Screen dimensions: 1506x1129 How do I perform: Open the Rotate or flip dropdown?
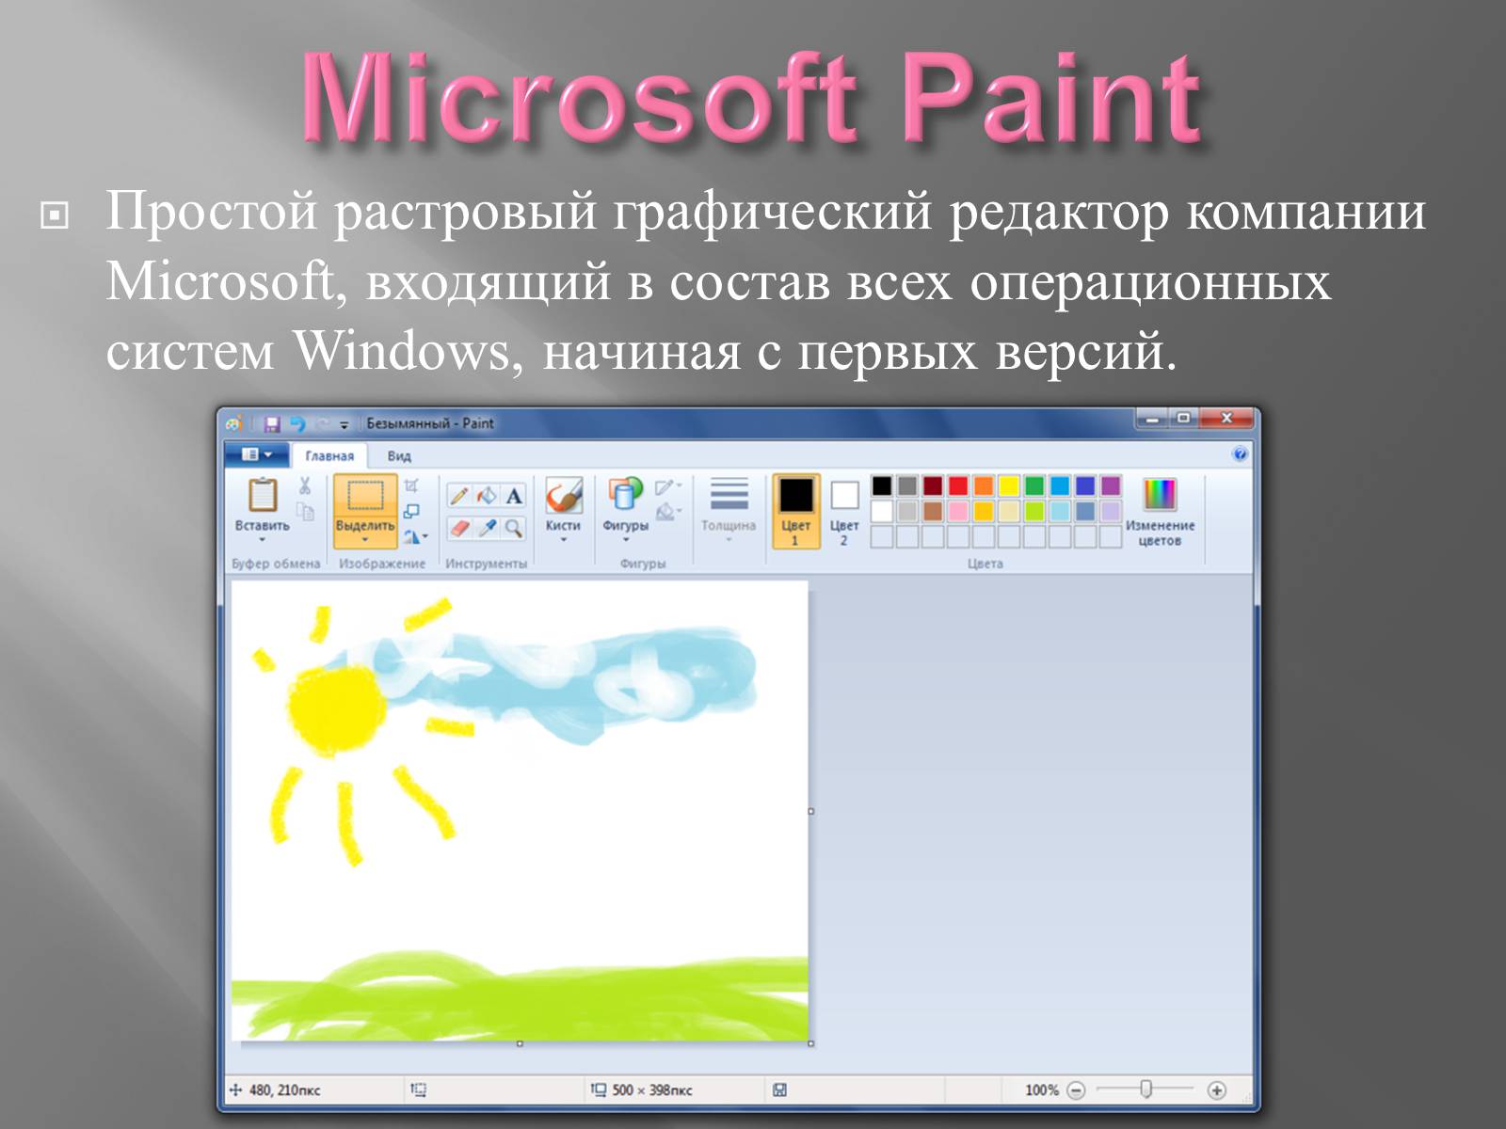coord(415,537)
